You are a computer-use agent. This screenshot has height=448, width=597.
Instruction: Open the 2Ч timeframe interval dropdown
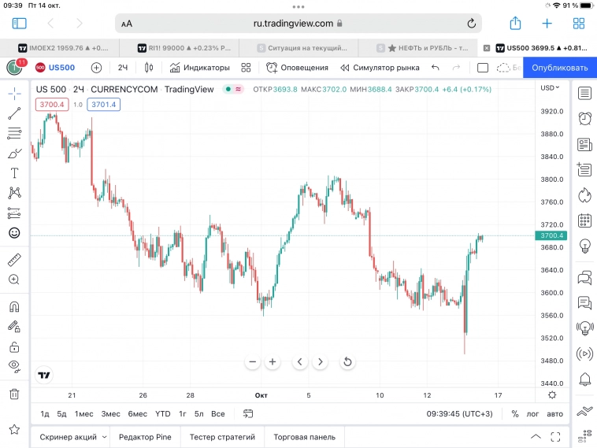[x=123, y=68]
